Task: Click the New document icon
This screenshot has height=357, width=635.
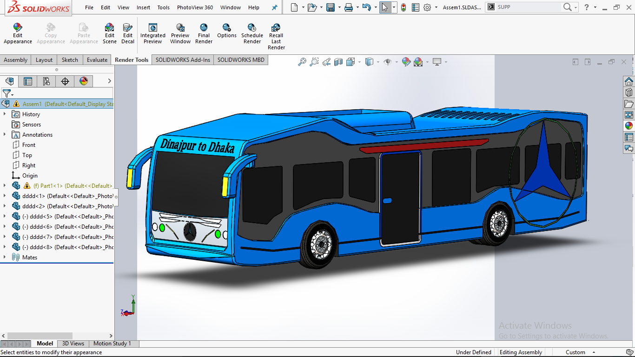Action: (294, 7)
